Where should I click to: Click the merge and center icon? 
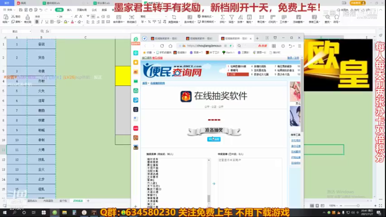119,17
